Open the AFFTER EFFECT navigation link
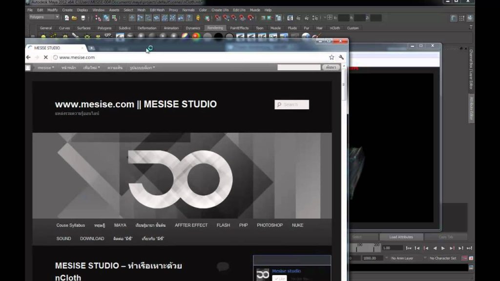Screen dimensions: 500x281 (x=191, y=225)
